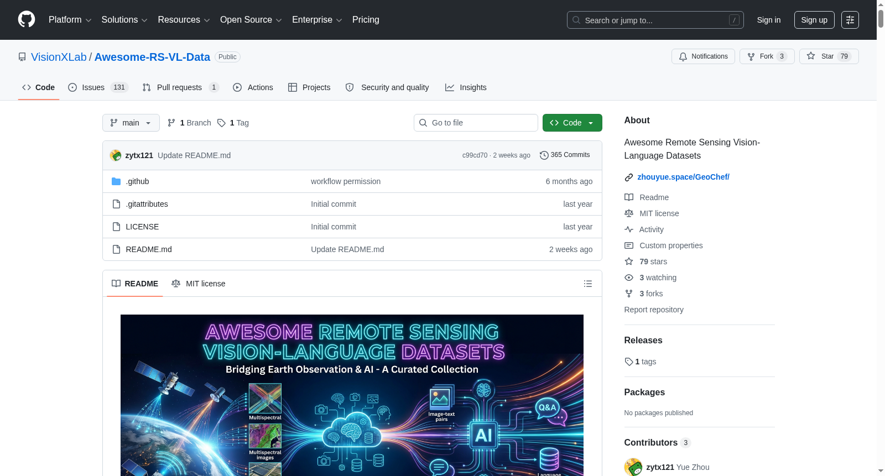View the 365 Commits history
The height and width of the screenshot is (476, 885).
[x=565, y=155]
